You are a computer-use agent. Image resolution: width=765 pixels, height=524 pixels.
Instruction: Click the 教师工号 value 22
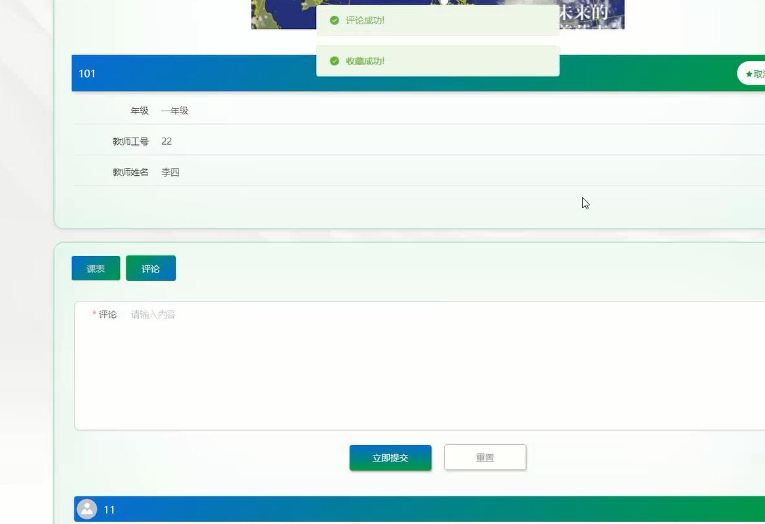tap(167, 141)
